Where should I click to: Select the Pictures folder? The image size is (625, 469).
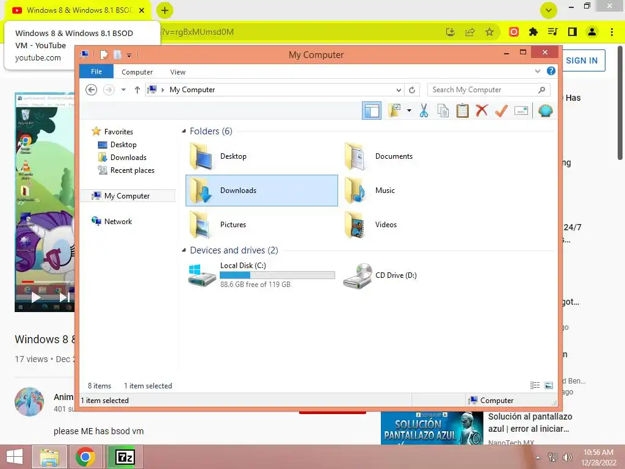tap(218, 225)
